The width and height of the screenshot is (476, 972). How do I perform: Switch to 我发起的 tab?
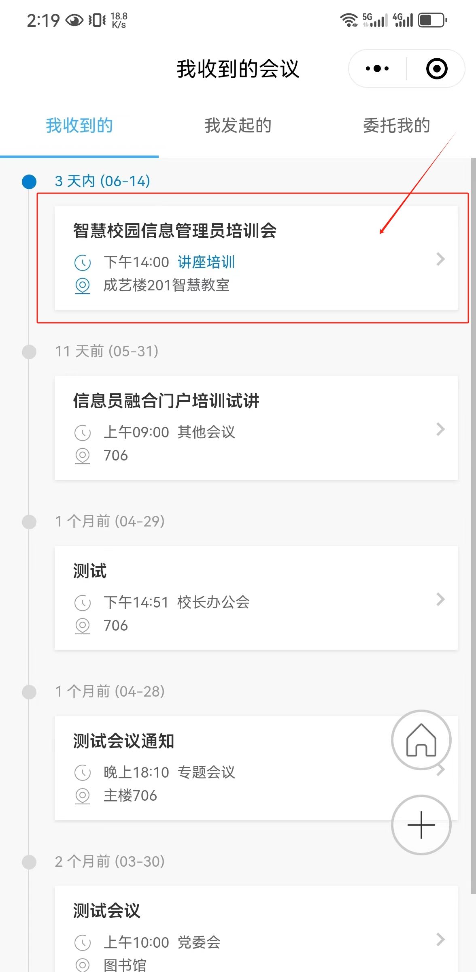coord(238,126)
